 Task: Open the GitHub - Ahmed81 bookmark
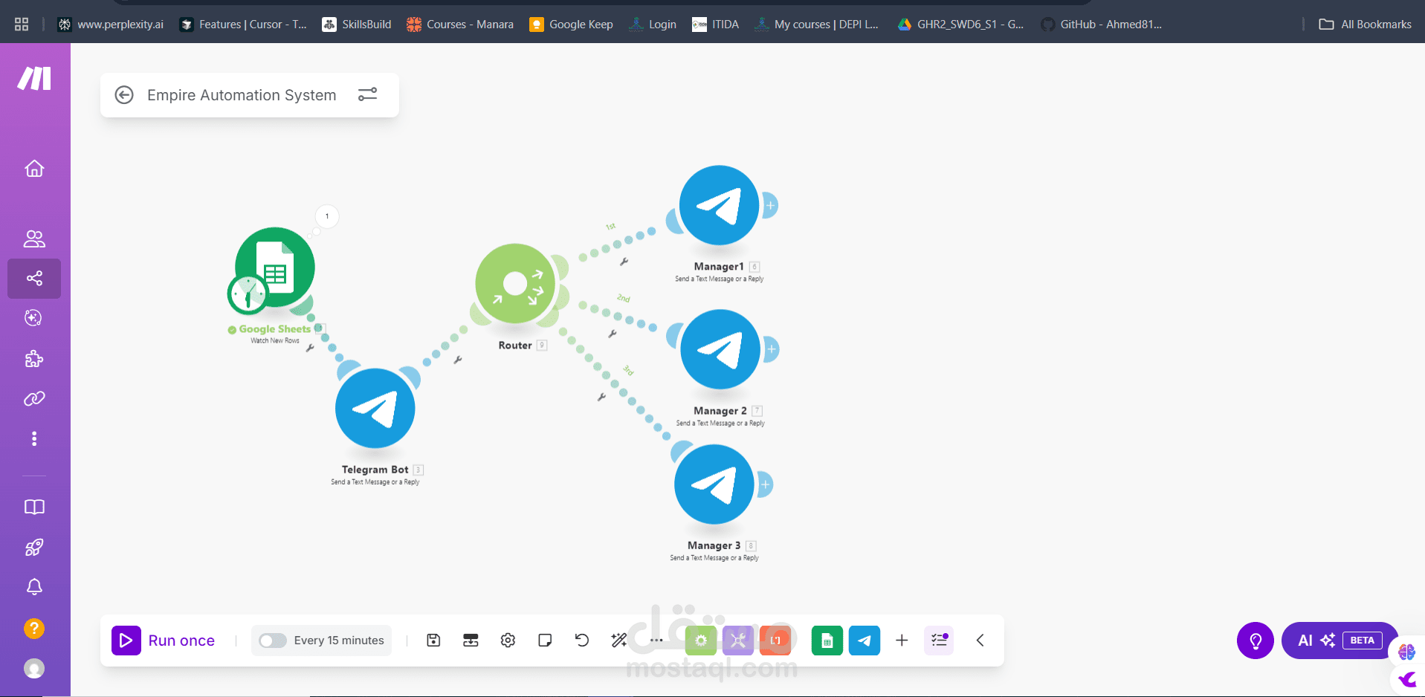[1102, 25]
